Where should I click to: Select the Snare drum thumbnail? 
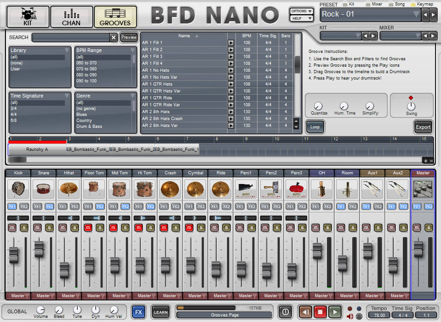coord(44,189)
